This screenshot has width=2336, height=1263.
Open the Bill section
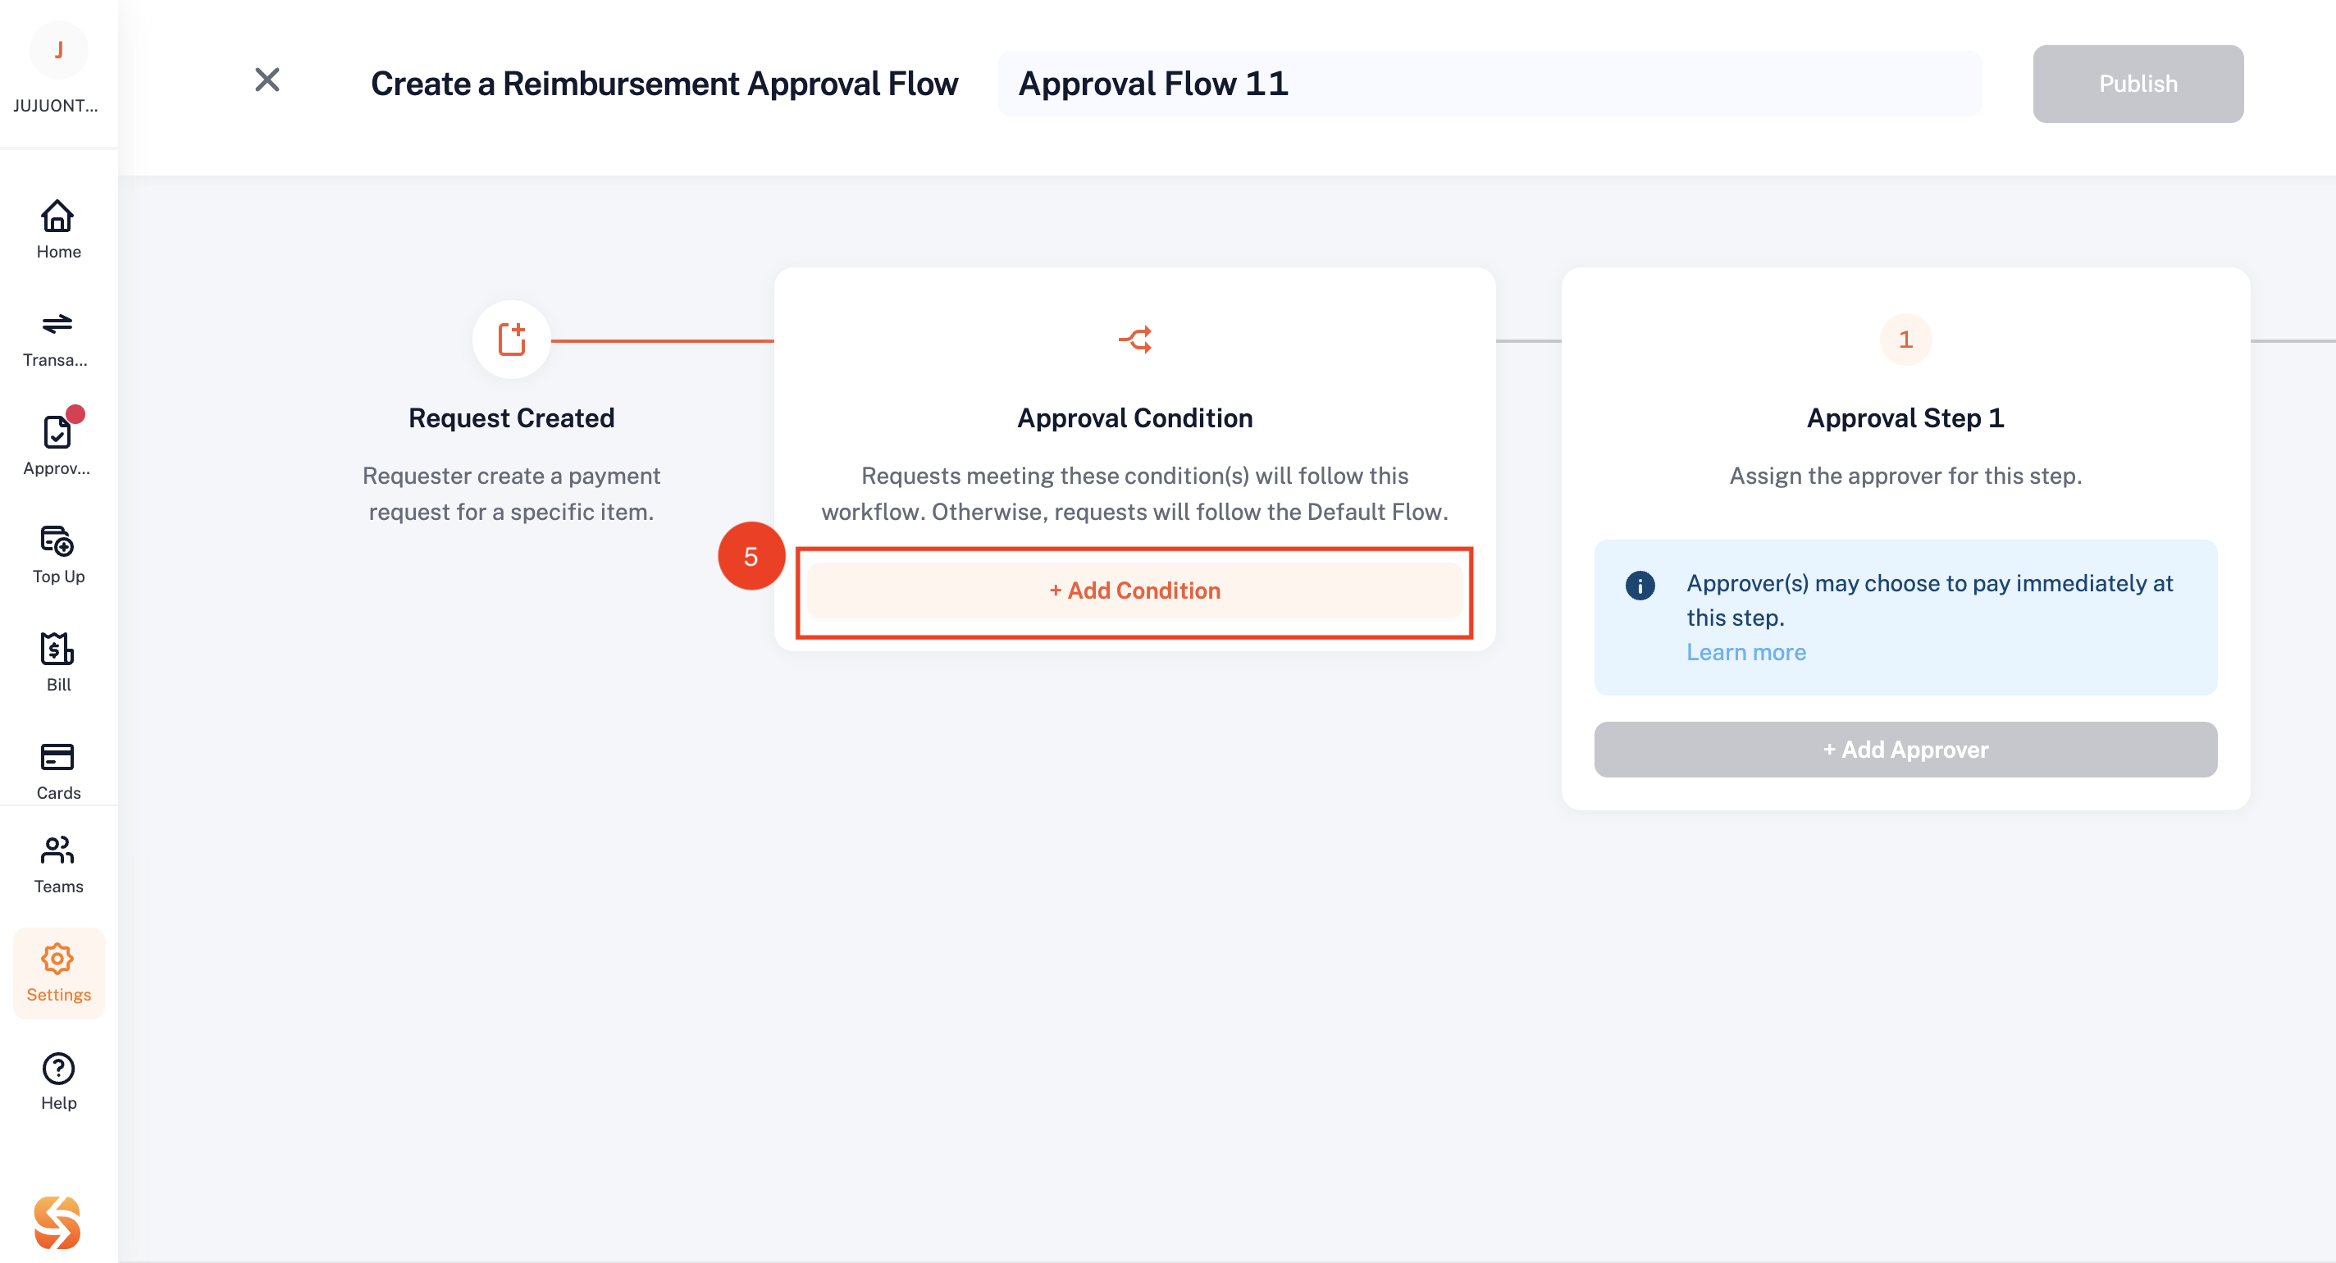tap(58, 663)
